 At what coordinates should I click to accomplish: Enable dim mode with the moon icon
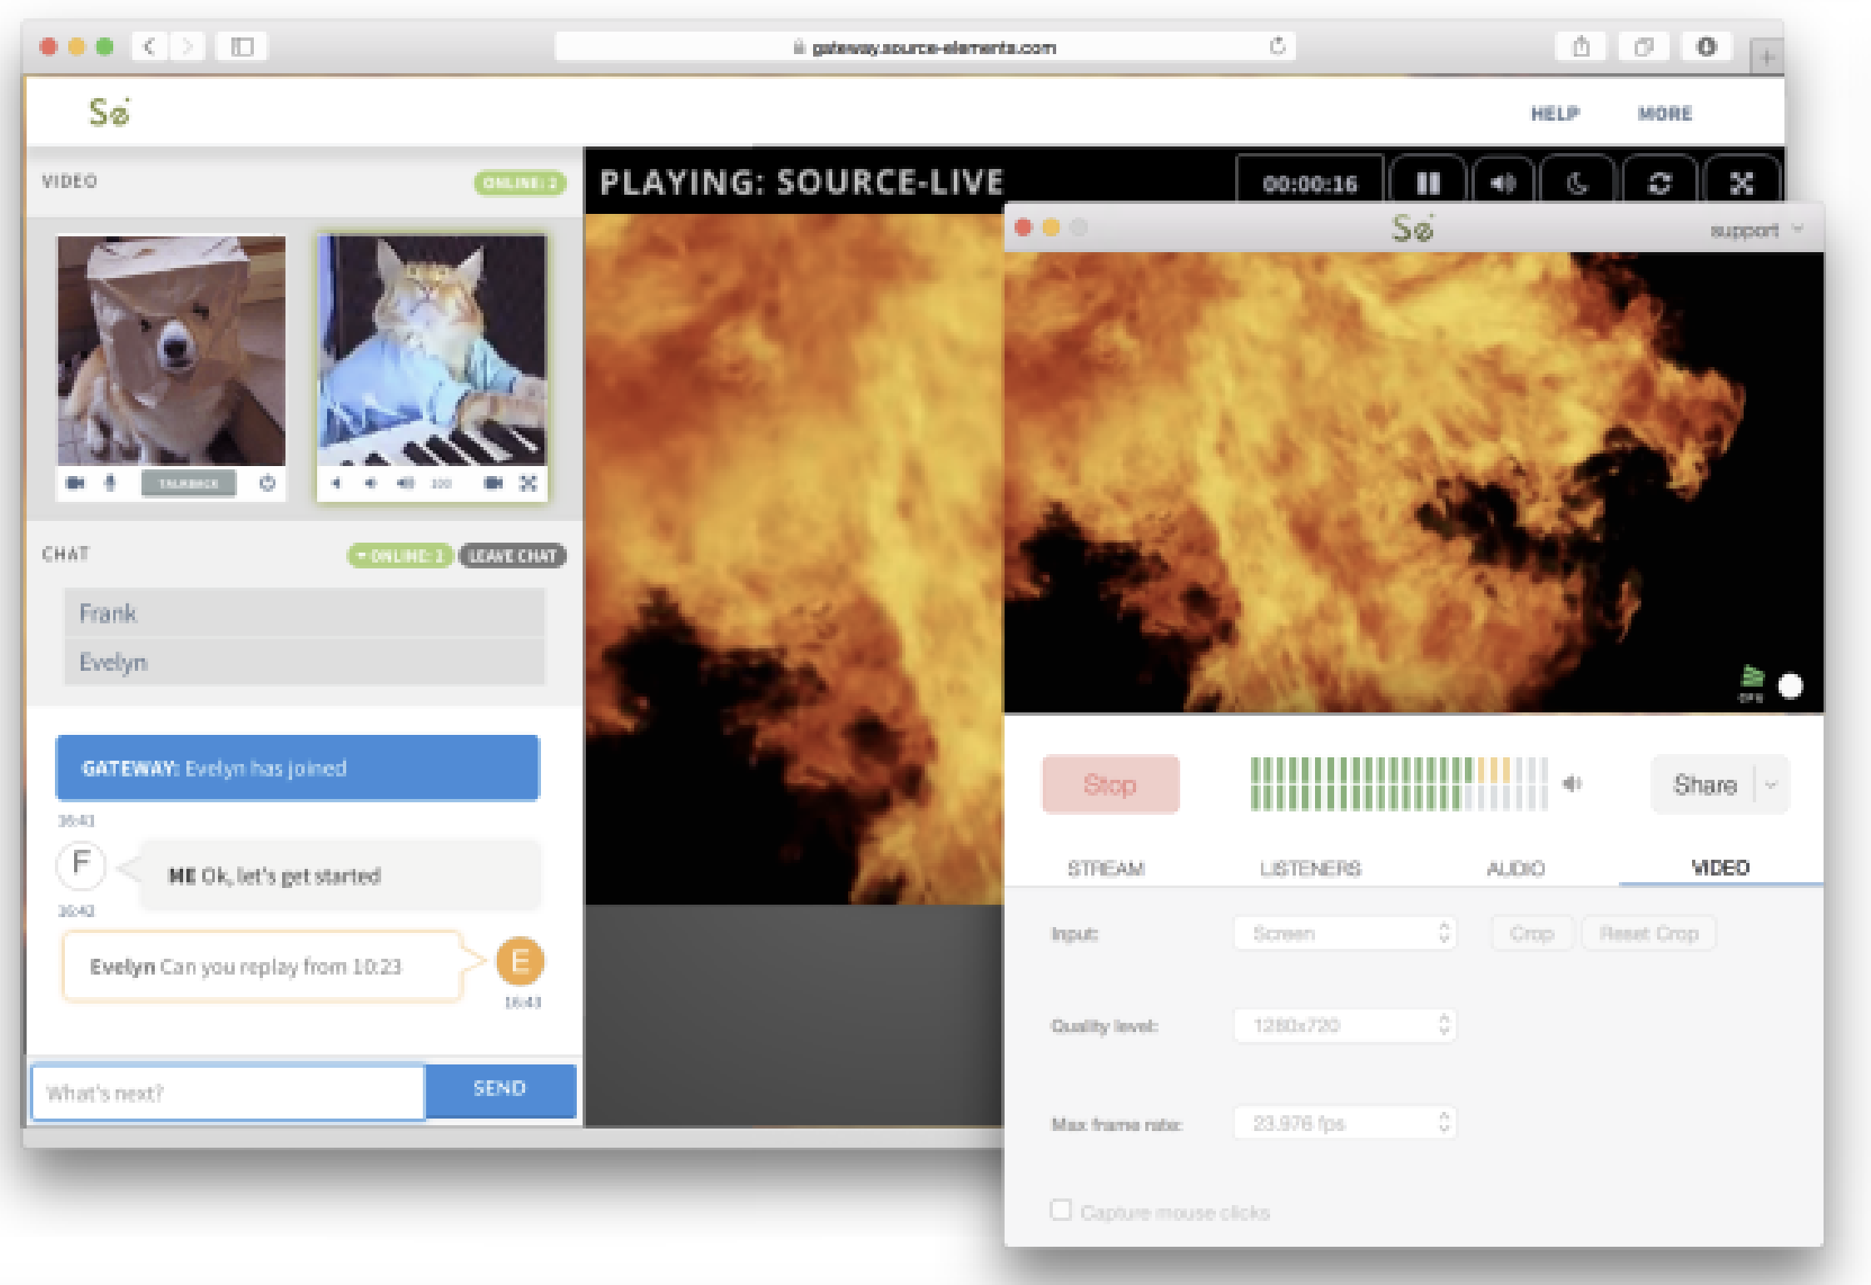click(x=1578, y=183)
